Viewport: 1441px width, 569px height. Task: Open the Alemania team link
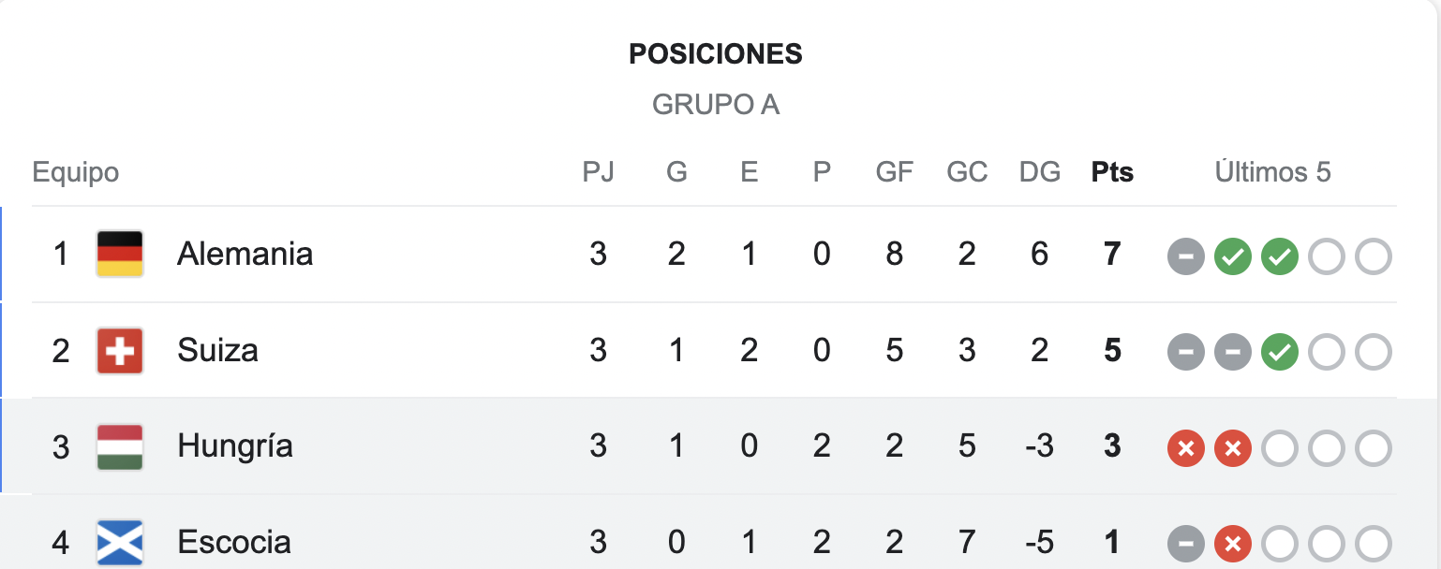pyautogui.click(x=245, y=254)
